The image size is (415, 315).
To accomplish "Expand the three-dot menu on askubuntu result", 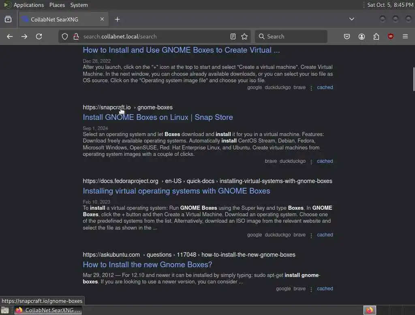I will click(311, 289).
